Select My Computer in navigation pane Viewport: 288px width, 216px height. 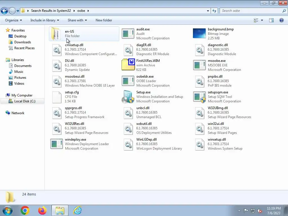[22, 95]
